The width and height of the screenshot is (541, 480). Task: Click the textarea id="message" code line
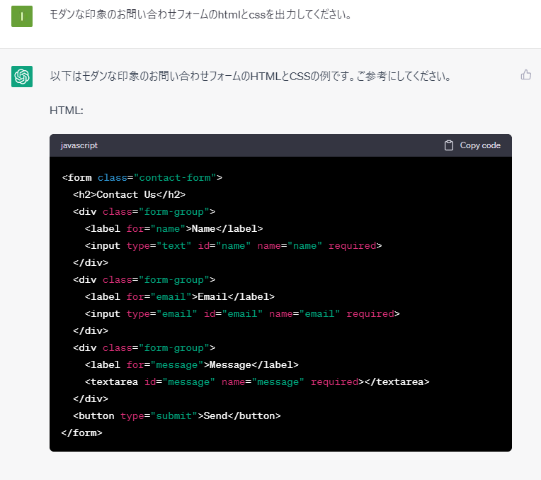click(x=257, y=382)
